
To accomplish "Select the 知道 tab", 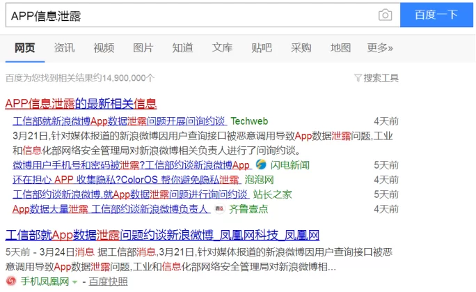I will pos(182,47).
